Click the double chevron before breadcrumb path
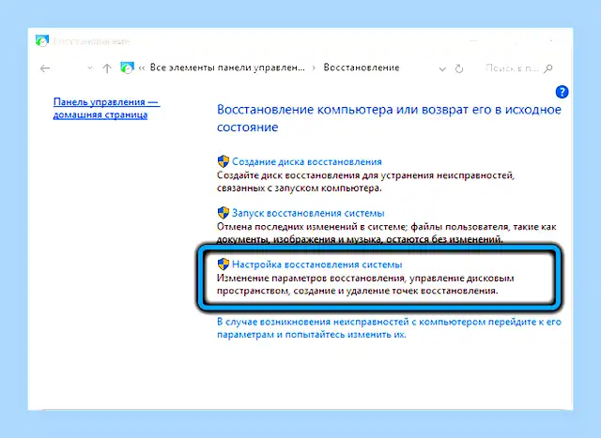The height and width of the screenshot is (438, 601). 142,68
